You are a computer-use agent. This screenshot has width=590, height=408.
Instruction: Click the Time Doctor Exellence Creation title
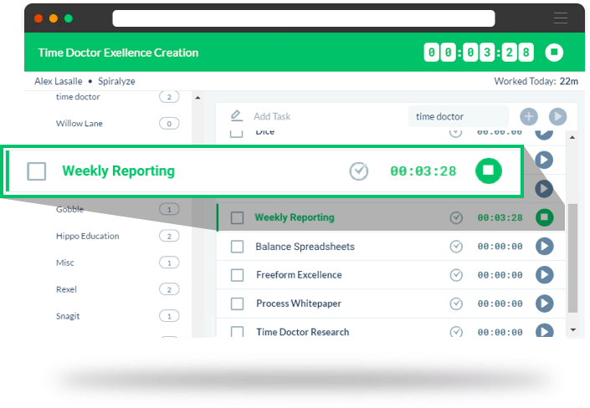(x=118, y=53)
